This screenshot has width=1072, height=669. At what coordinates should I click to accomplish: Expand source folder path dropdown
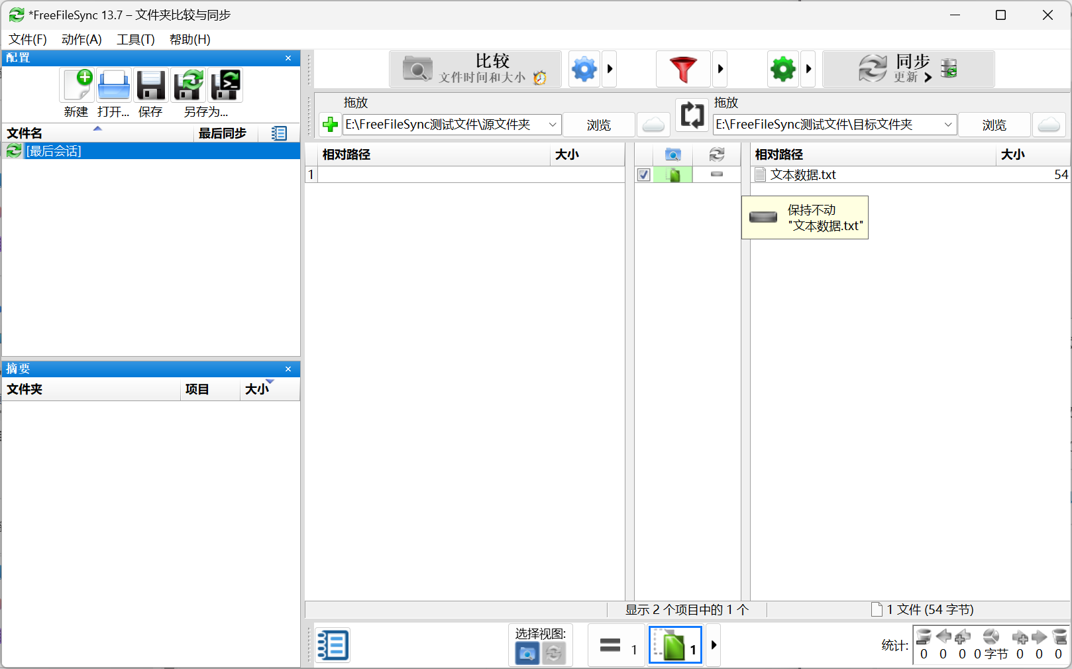tap(552, 125)
